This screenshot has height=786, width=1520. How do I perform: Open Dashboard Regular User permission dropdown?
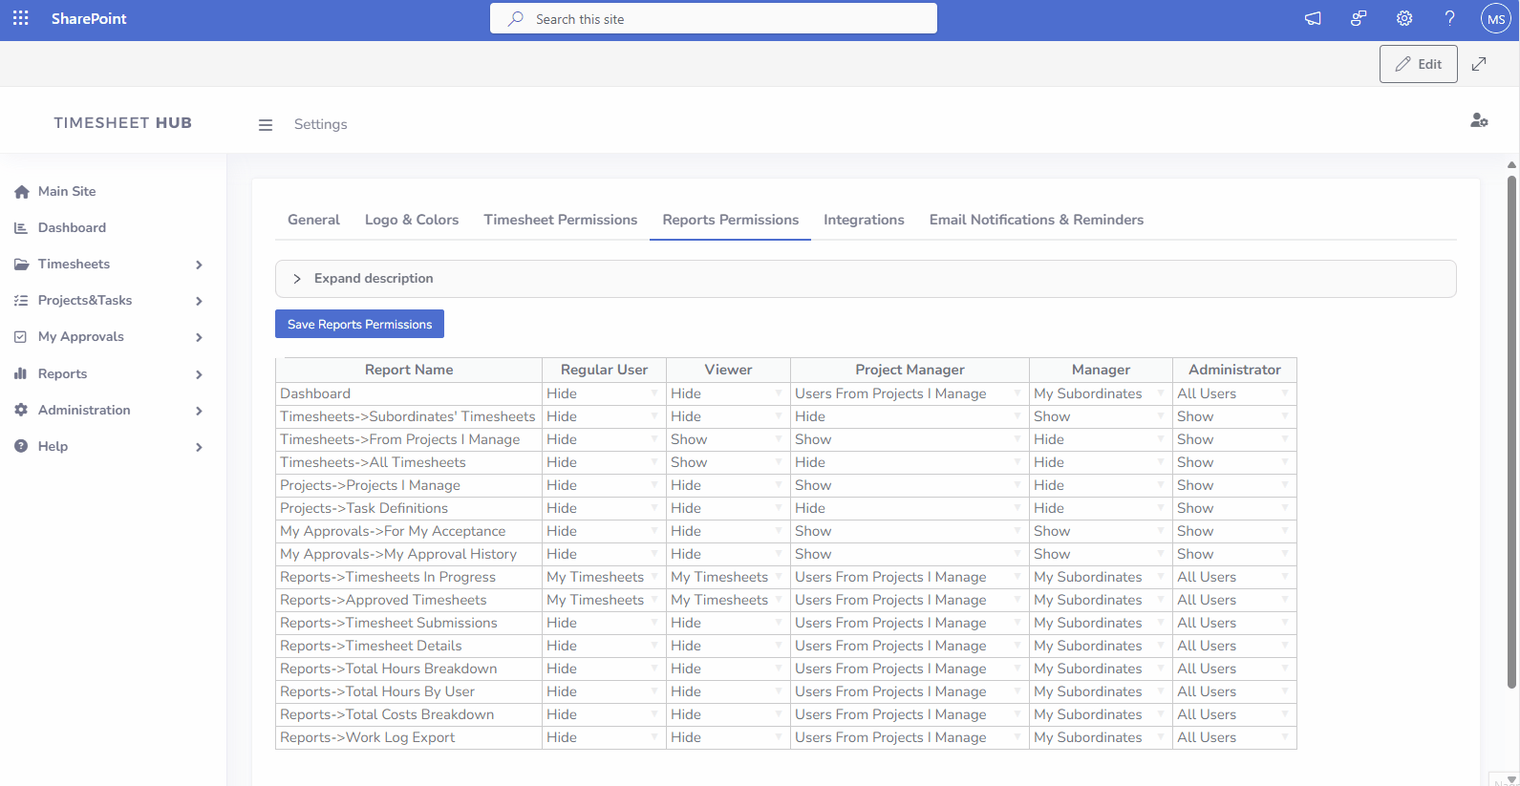pos(603,393)
